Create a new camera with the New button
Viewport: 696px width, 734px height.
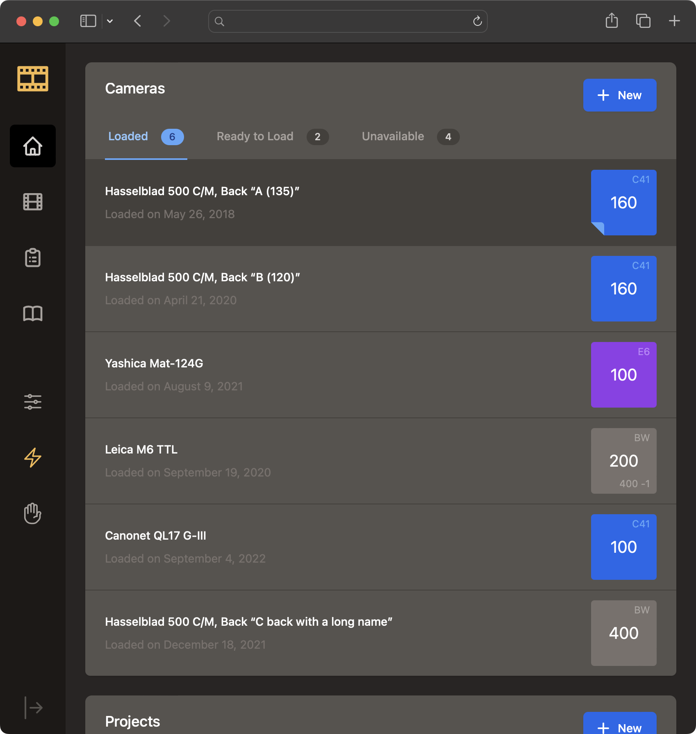(619, 95)
